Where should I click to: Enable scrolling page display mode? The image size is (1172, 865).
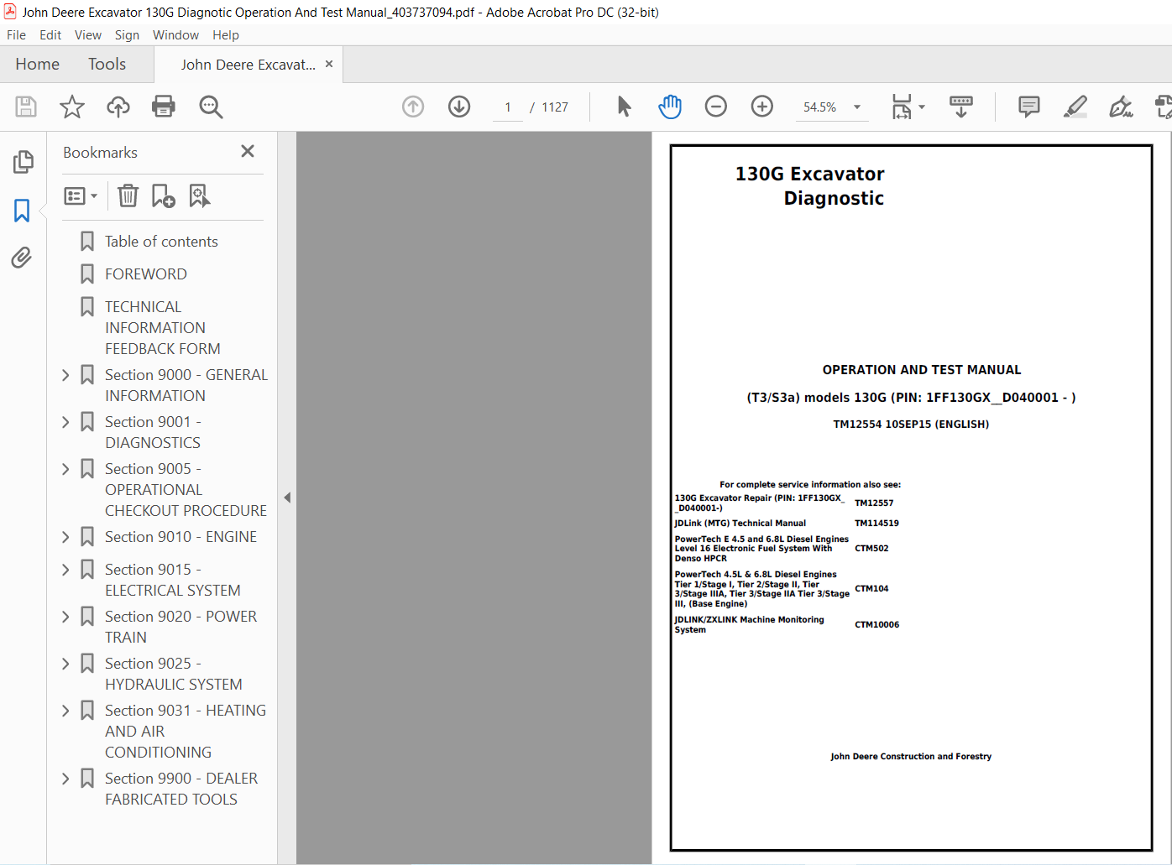(961, 107)
